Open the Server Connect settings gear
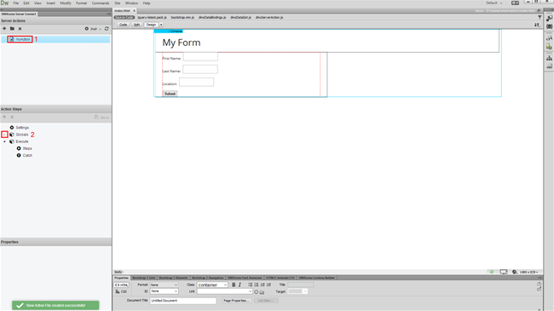 (87, 29)
